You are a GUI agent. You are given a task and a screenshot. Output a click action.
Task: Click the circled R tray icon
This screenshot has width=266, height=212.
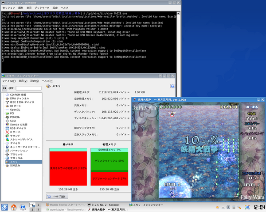(x=228, y=207)
